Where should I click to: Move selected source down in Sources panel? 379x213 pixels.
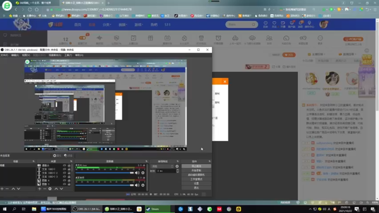tap(62, 188)
